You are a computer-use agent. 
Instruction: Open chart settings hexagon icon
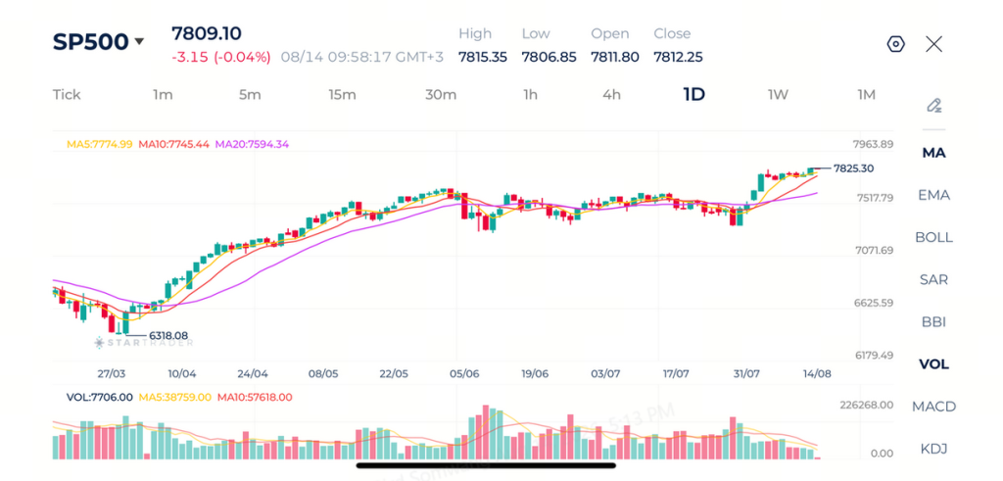click(896, 44)
